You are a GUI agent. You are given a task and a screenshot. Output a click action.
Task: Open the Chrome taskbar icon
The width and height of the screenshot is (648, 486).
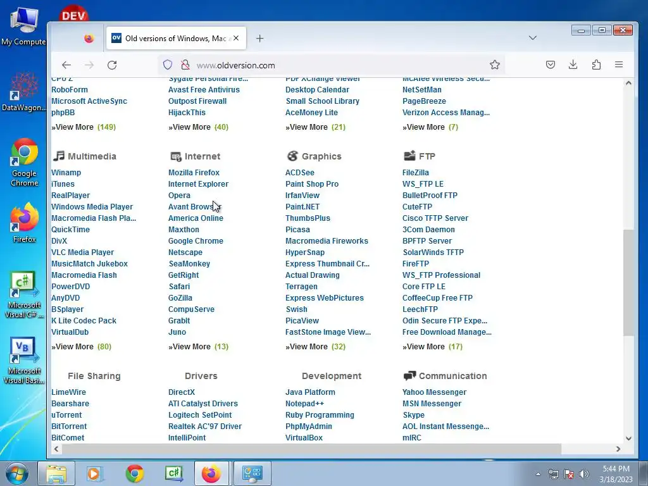(x=134, y=473)
